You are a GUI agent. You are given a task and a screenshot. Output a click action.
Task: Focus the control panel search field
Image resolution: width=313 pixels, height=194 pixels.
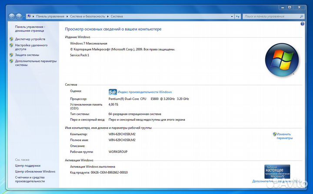coord(271,16)
